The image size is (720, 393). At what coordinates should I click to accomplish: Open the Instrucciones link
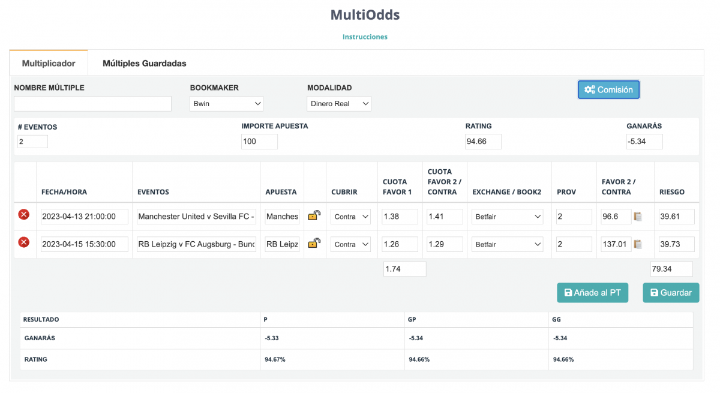(365, 37)
